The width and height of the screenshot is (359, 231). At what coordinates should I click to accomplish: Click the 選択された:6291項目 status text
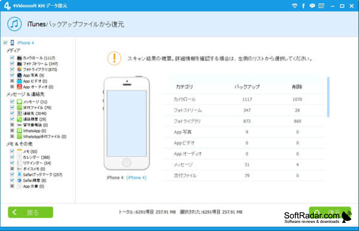point(211,212)
